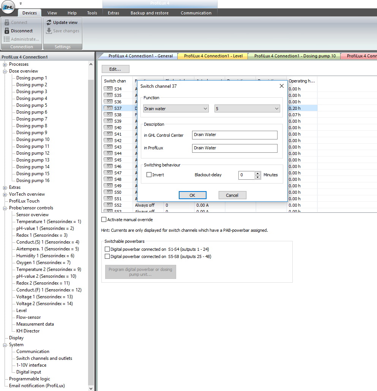377x391 pixels.
Task: Close the Switch channel 37 dialog
Action: 282,86
